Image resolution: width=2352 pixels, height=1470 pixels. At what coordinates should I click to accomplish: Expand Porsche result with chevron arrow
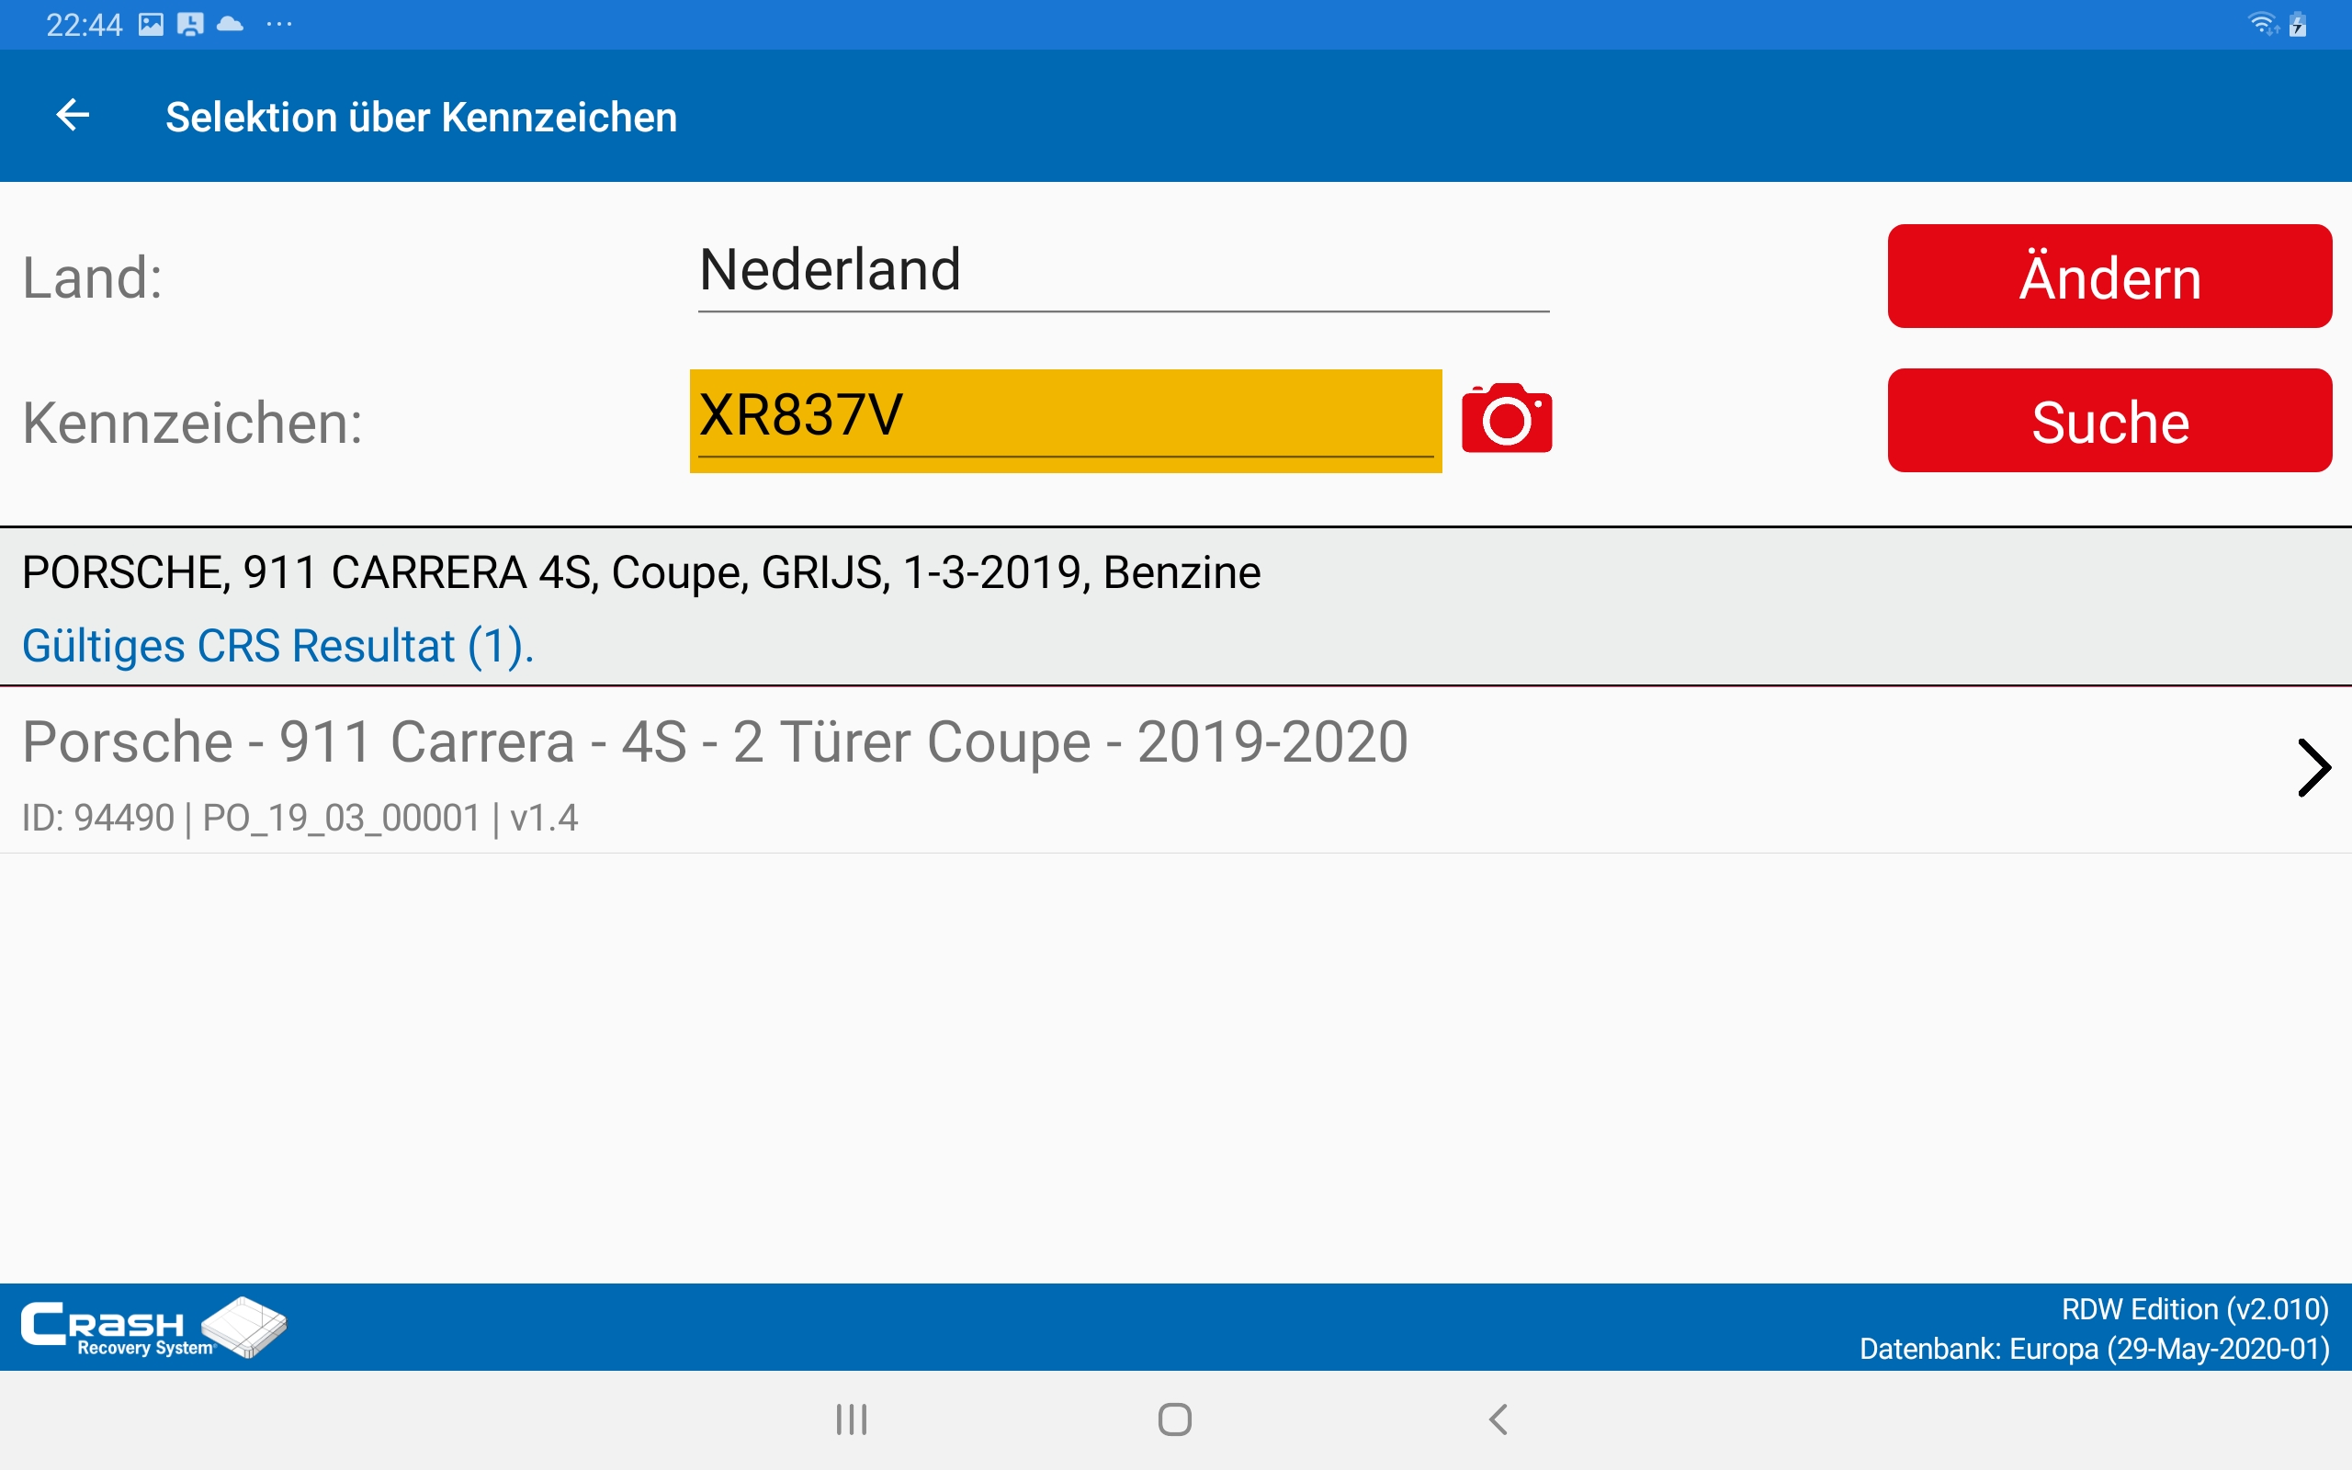[x=2313, y=768]
